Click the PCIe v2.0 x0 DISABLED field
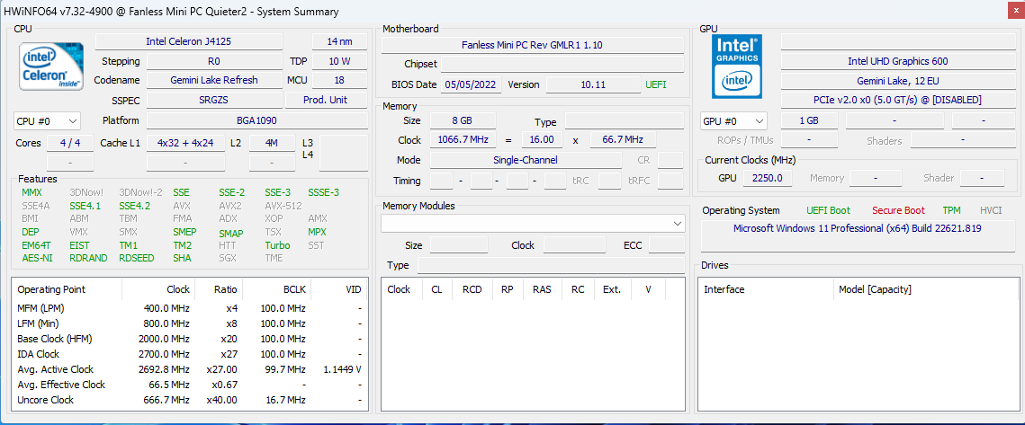1025x425 pixels. 897,100
